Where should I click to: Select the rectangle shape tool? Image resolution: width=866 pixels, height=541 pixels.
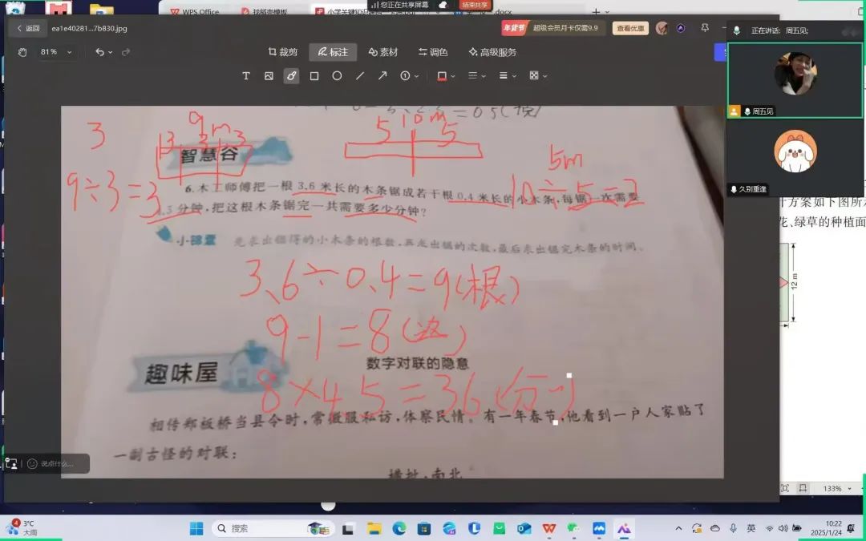pos(314,76)
